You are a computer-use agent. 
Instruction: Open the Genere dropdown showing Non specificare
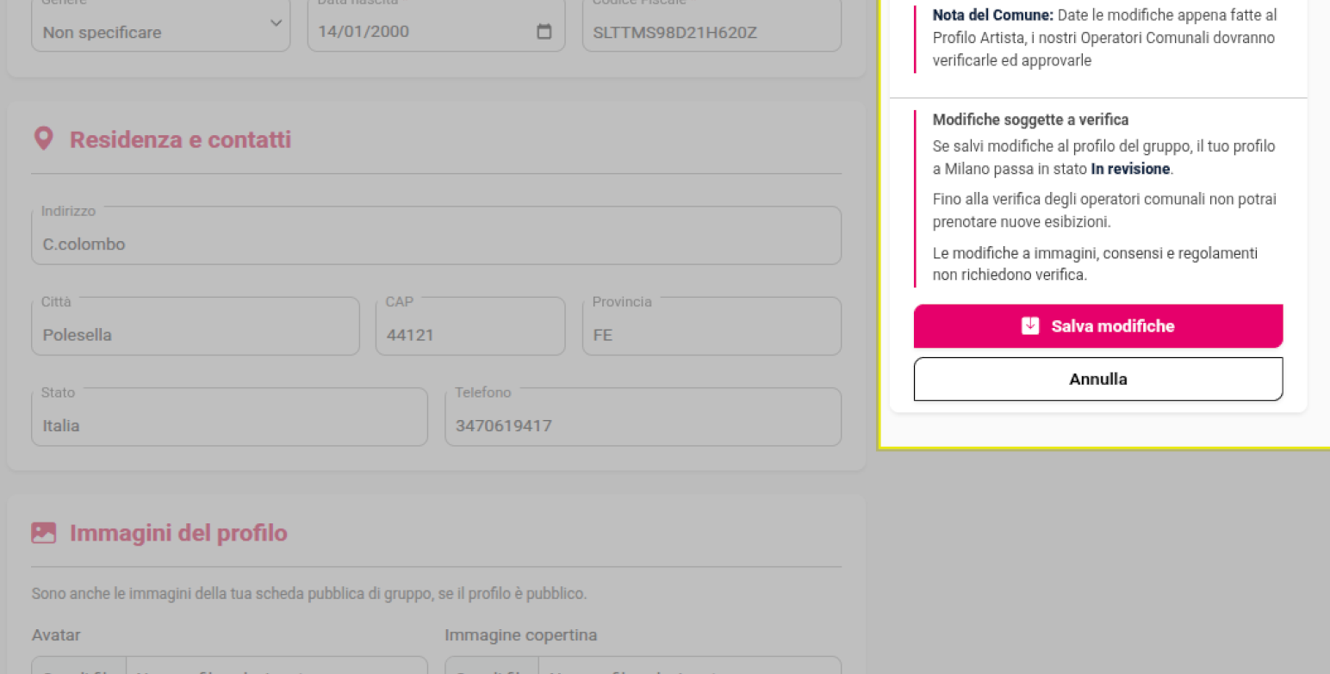tap(161, 26)
